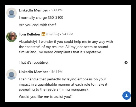136x107 pixels.
Task: Click the LinkedIn Member avatar at 5:44 PM
Action: click(x=12, y=74)
